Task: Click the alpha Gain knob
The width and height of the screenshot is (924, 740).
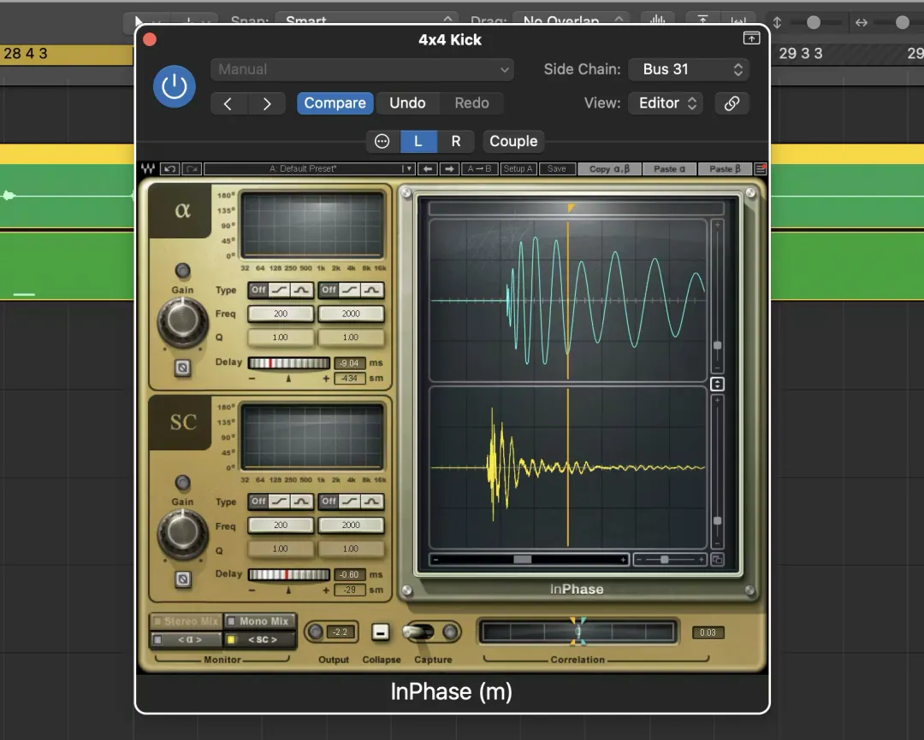Action: coord(183,322)
